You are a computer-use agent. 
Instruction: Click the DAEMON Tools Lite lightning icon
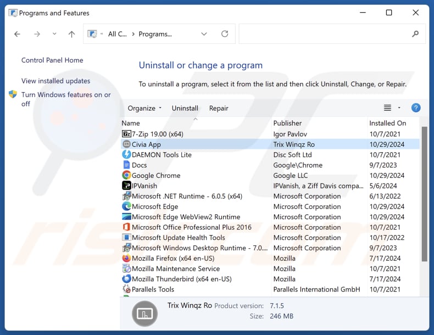click(x=126, y=154)
